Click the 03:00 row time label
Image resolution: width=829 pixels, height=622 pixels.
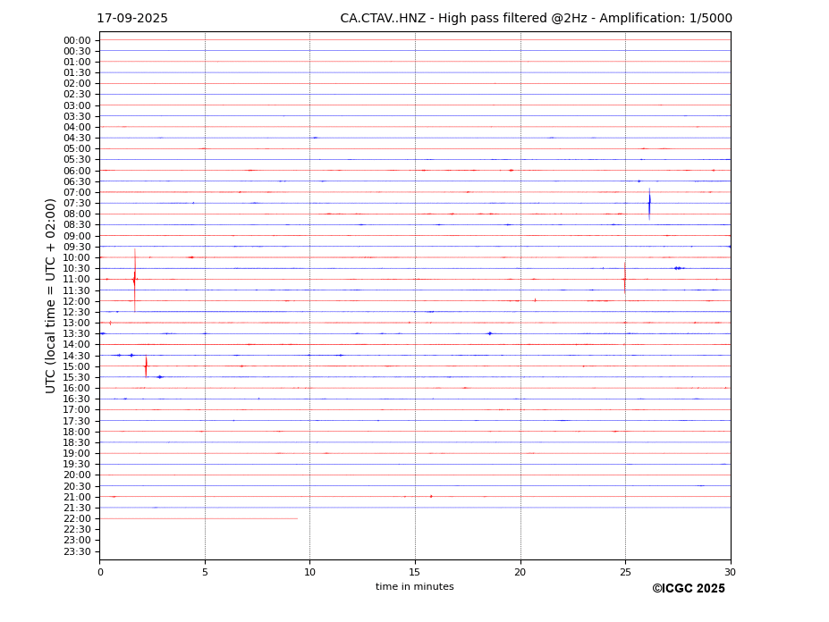77,105
